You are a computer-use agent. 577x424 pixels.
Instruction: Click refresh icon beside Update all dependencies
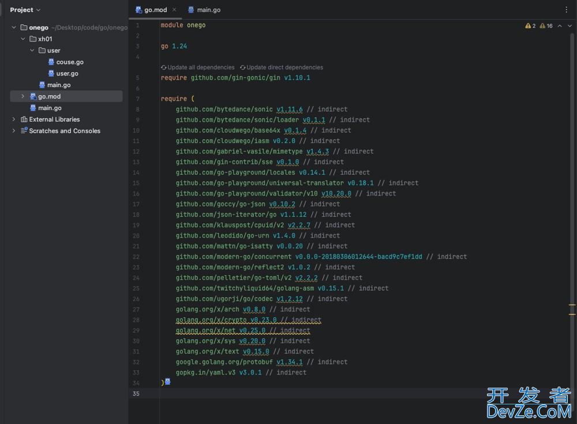(164, 67)
